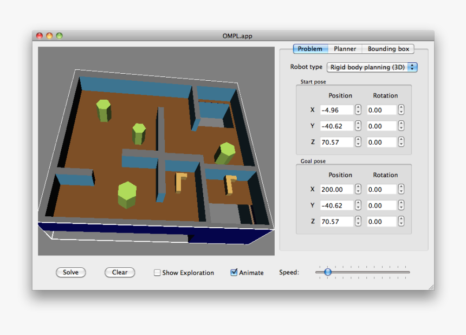Click the L-shaped goal robot in viewport

[x=229, y=186]
